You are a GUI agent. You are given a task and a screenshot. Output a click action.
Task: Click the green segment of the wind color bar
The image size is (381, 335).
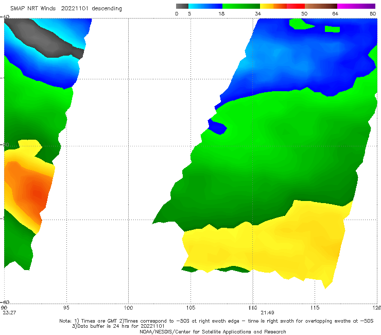pos(241,6)
